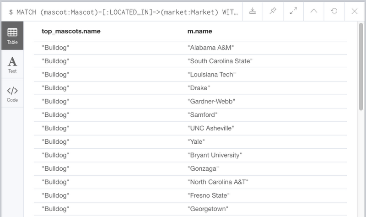Select the "Drake" cell
This screenshot has width=366, height=217.
[199, 88]
